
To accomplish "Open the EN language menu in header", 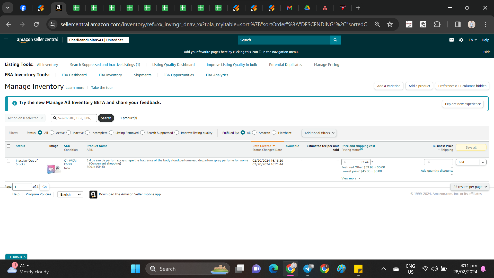I will 473,40.
